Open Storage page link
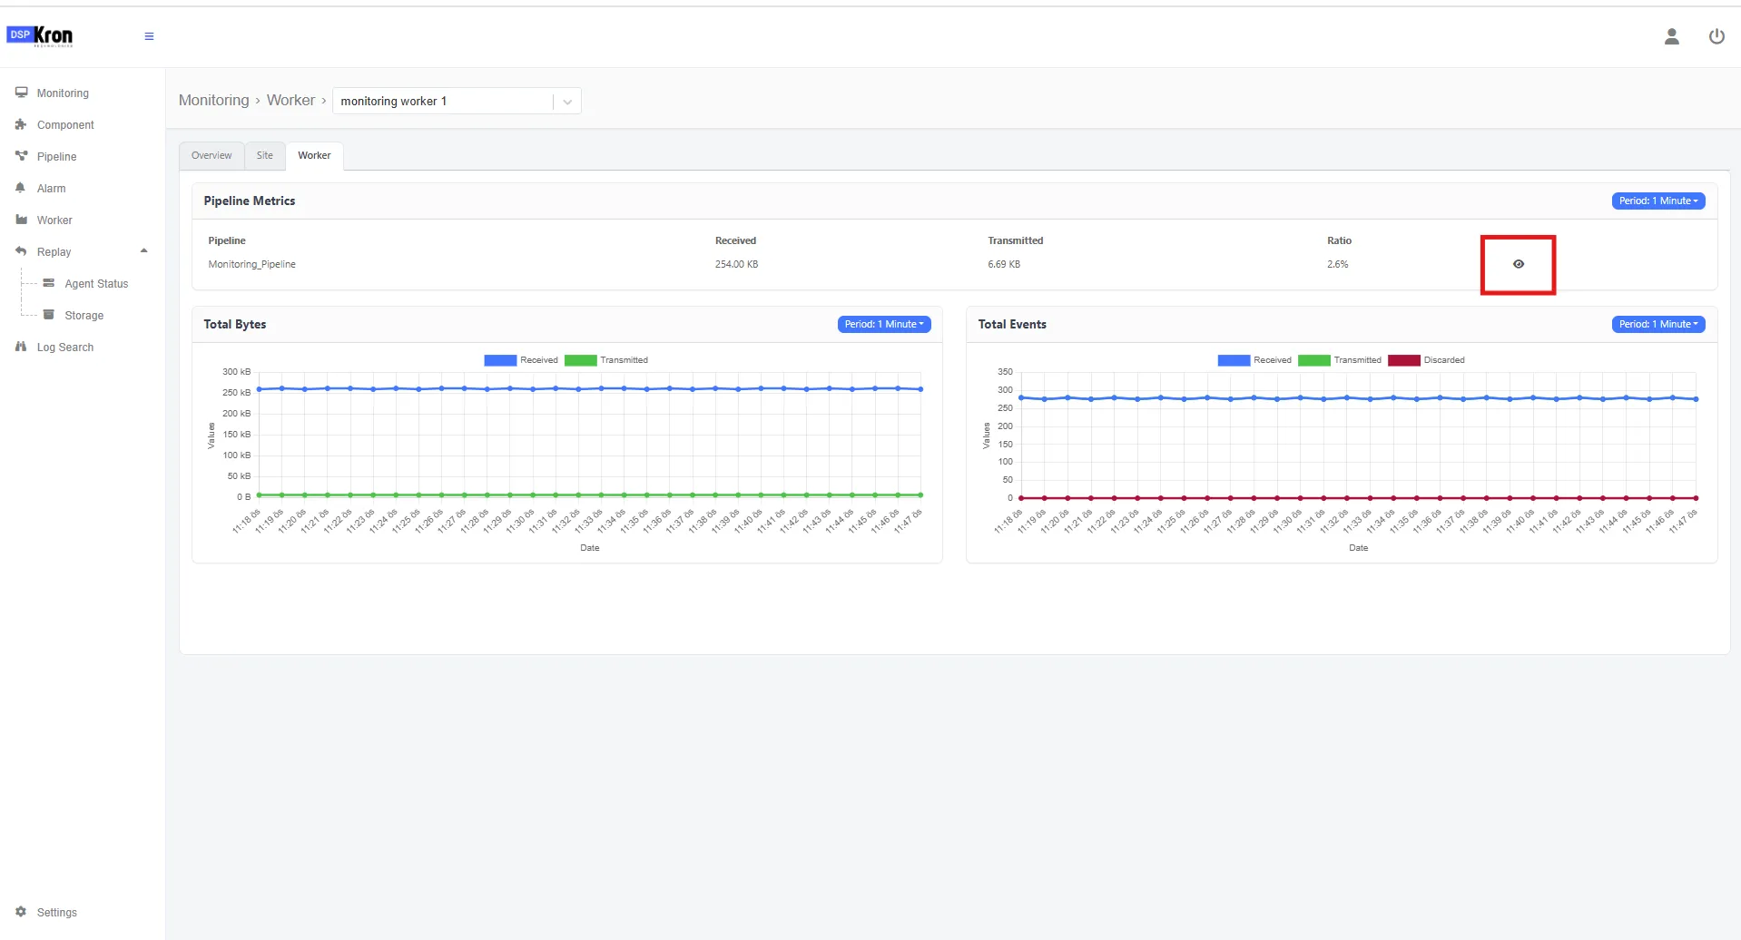The height and width of the screenshot is (940, 1741). pyautogui.click(x=84, y=315)
